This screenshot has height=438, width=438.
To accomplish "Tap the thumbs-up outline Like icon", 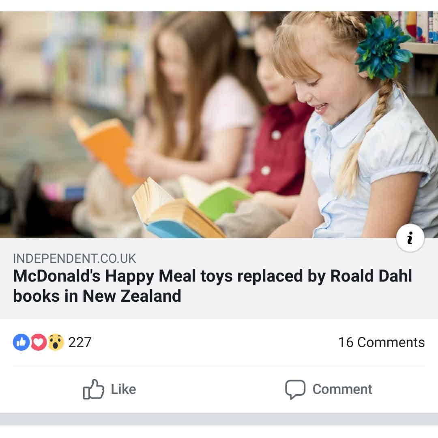I will pyautogui.click(x=94, y=389).
